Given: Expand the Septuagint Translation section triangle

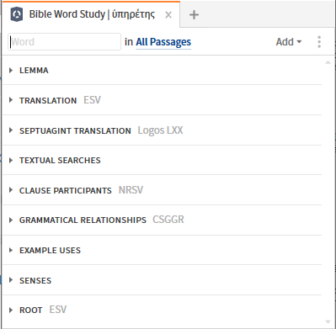Looking at the screenshot, I should coord(11,130).
